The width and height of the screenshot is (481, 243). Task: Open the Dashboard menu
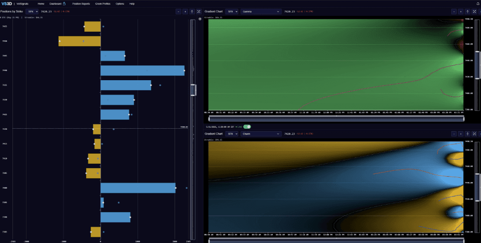pyautogui.click(x=55, y=4)
